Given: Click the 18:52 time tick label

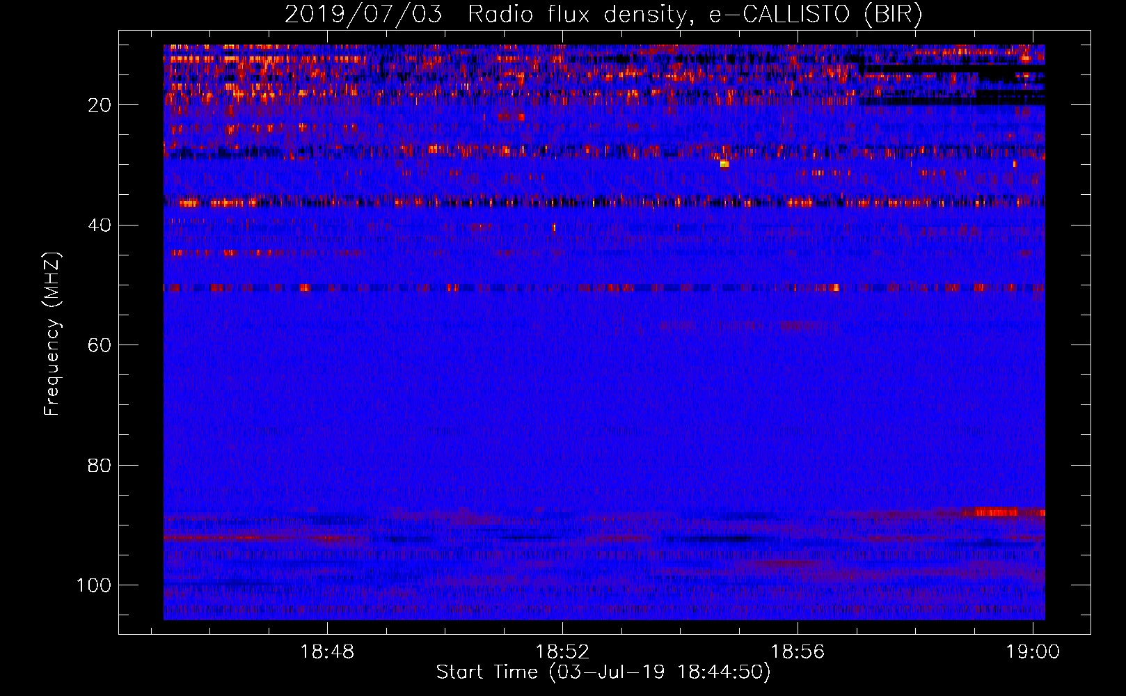Looking at the screenshot, I should (x=562, y=651).
